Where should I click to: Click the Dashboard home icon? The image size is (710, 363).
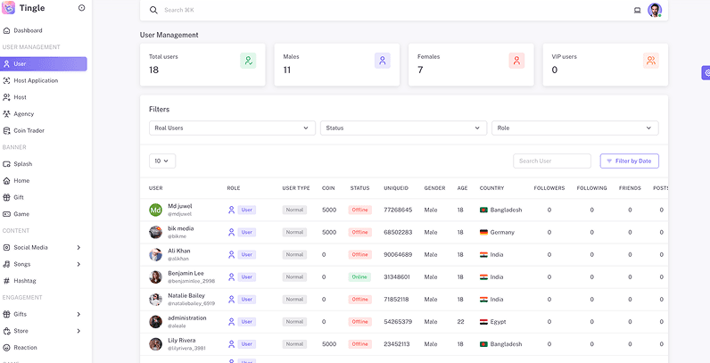6,31
